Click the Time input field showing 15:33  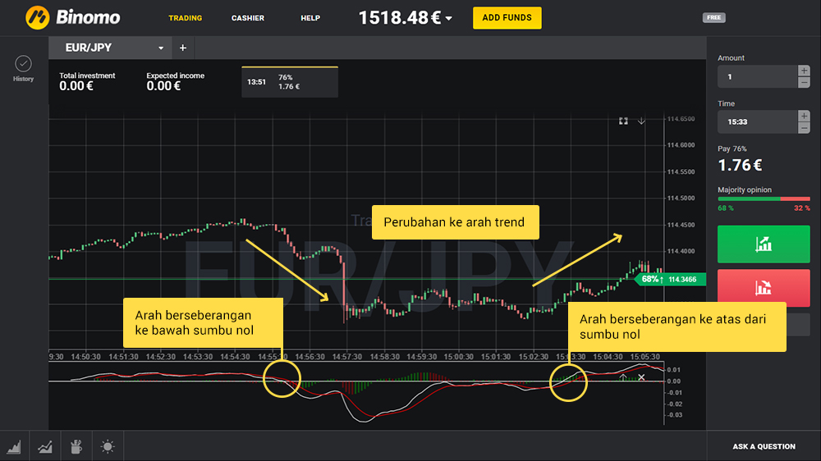[x=757, y=122]
